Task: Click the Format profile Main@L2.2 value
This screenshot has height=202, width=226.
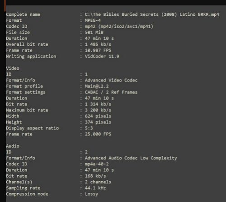Action: click(x=97, y=86)
